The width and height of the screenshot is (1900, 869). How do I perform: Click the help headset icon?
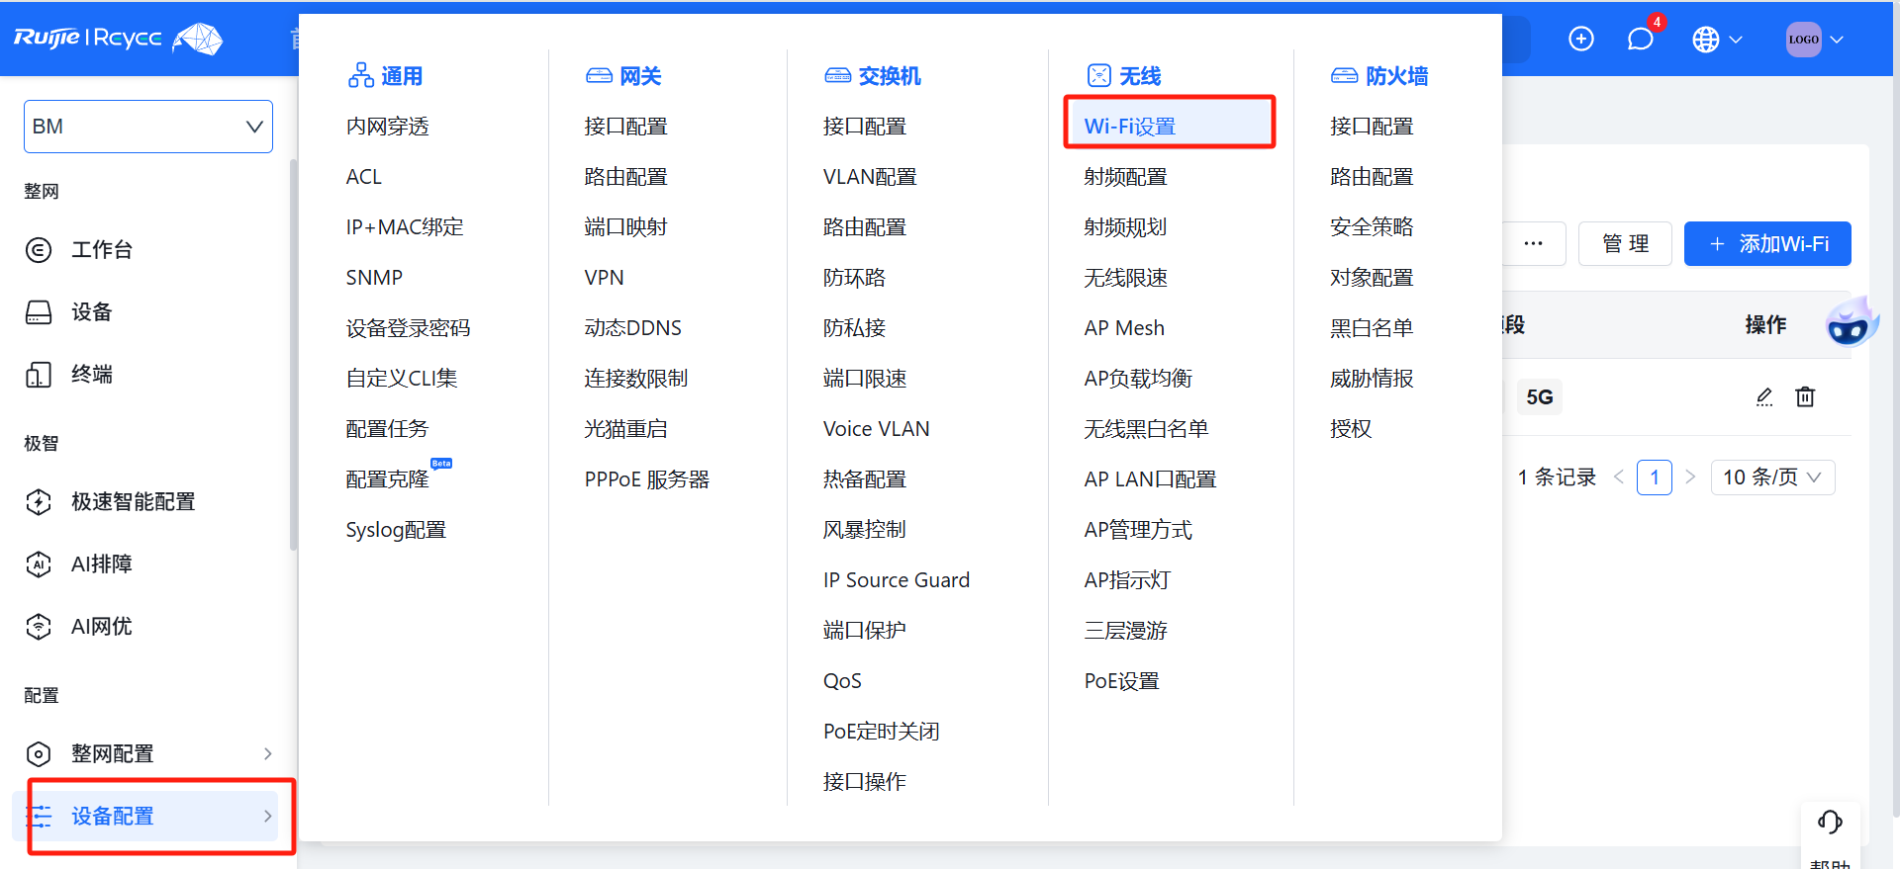(x=1830, y=822)
